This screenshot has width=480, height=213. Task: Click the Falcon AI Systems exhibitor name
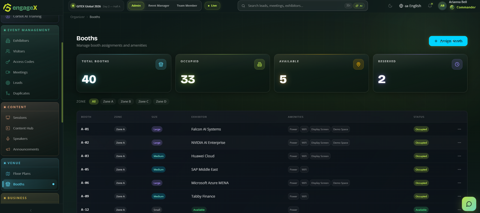(206, 129)
